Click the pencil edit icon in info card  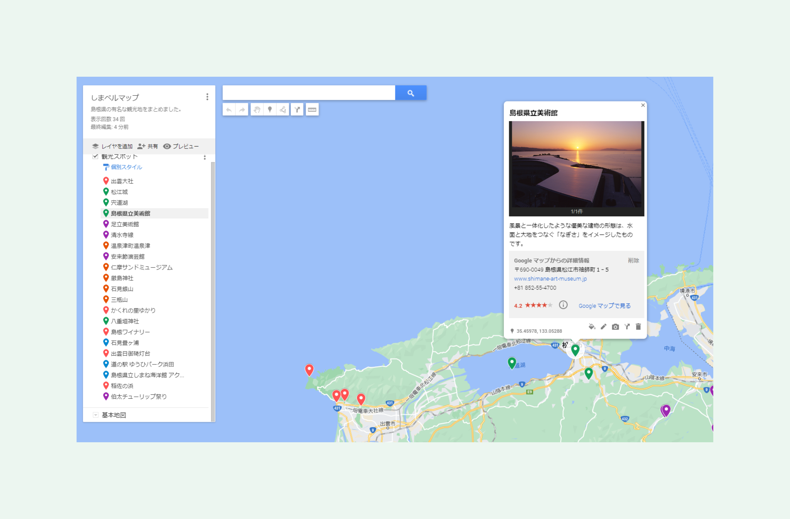604,327
